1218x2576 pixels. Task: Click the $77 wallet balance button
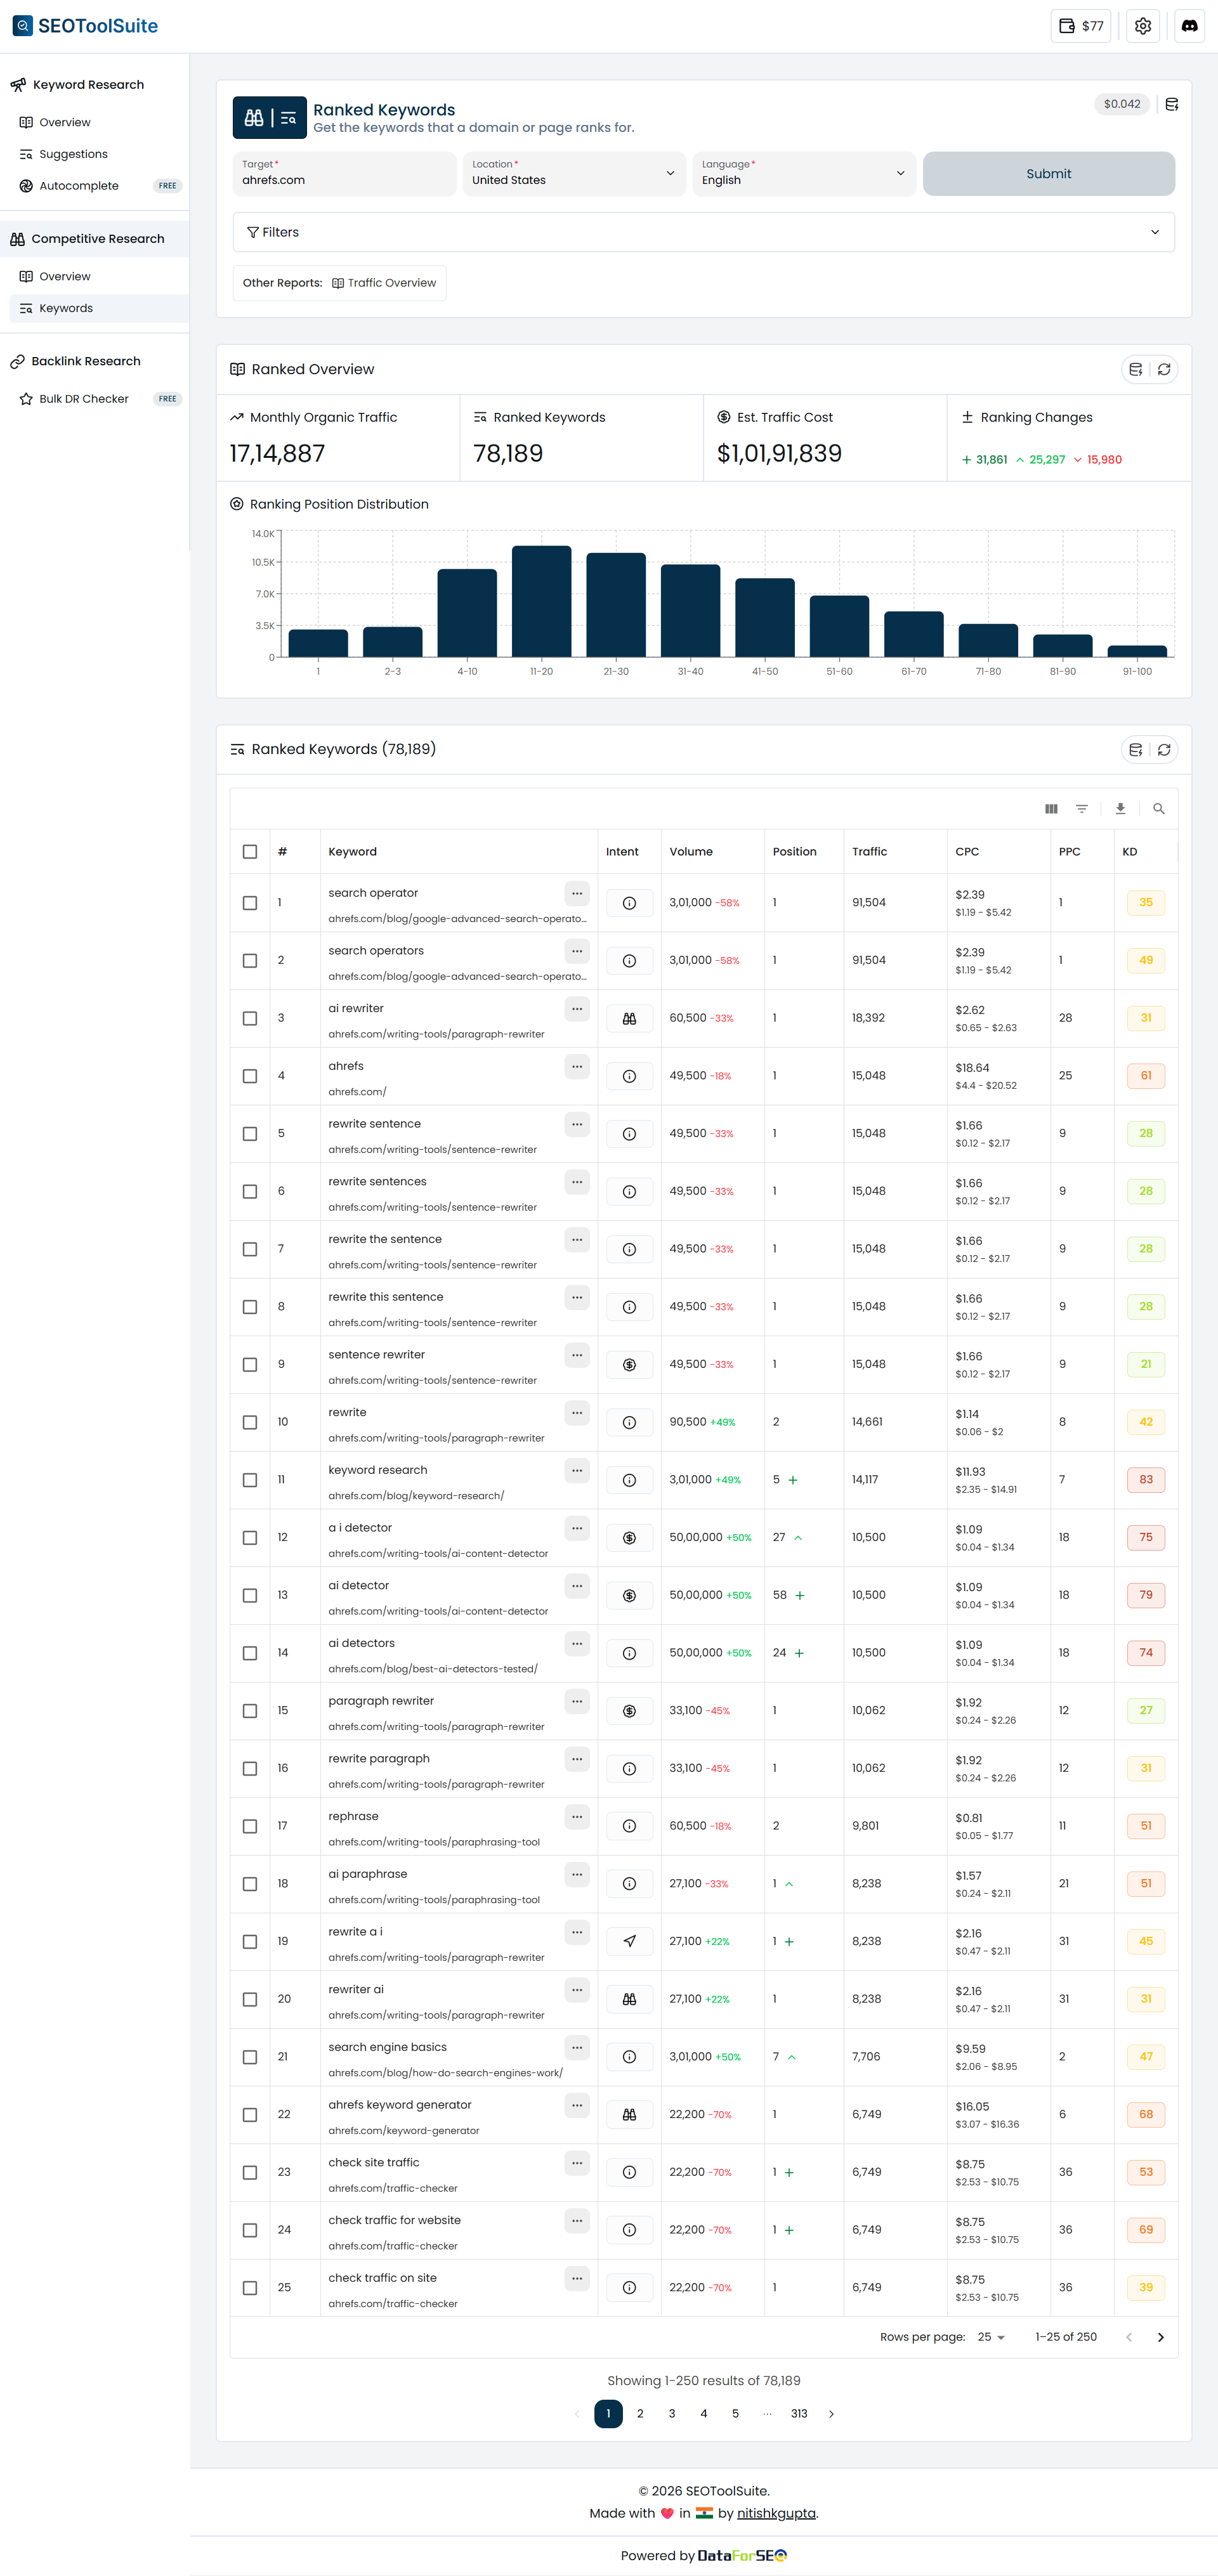click(1081, 26)
